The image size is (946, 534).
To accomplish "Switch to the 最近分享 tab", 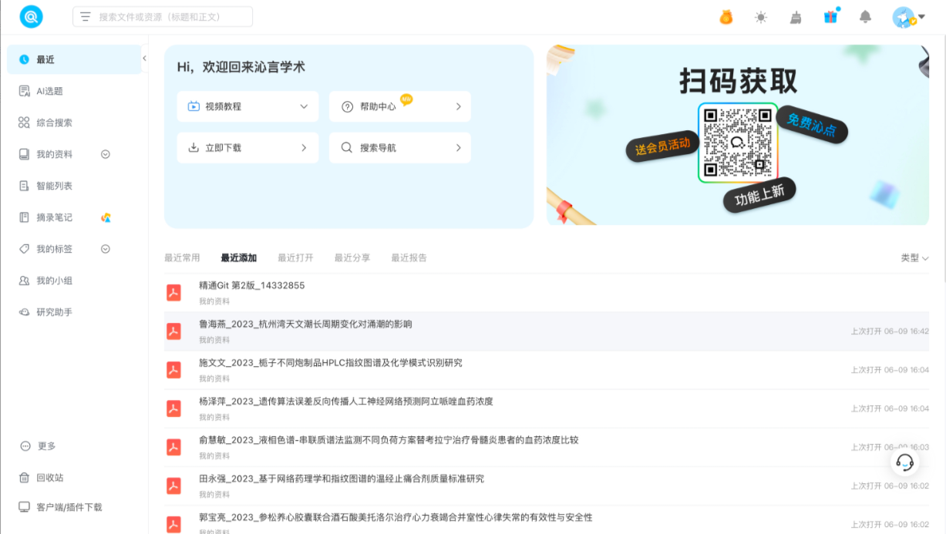I will click(x=352, y=258).
